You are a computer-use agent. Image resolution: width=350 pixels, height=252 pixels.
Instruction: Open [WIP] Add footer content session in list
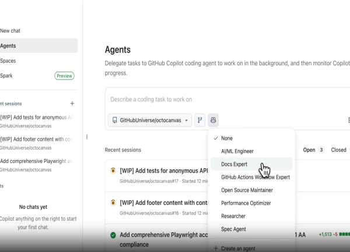pyautogui.click(x=164, y=203)
